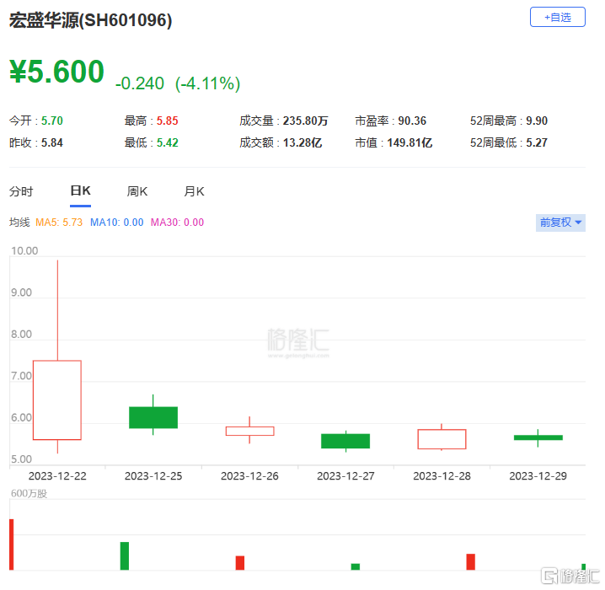This screenshot has width=605, height=590.
Task: Click the 2023-12-28 red volume bar
Action: pos(471,562)
